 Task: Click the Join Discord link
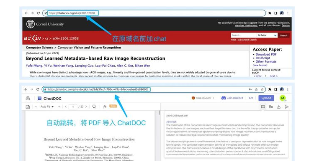tap(232, 98)
